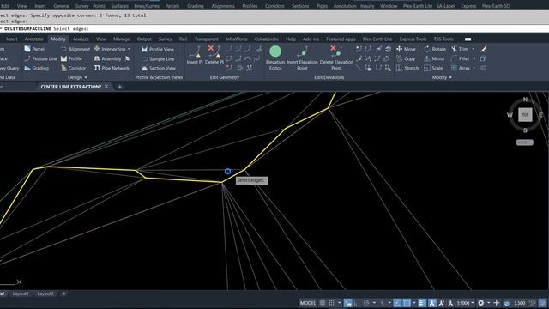This screenshot has width=549, height=309.
Task: Select the Move tool
Action: point(406,49)
